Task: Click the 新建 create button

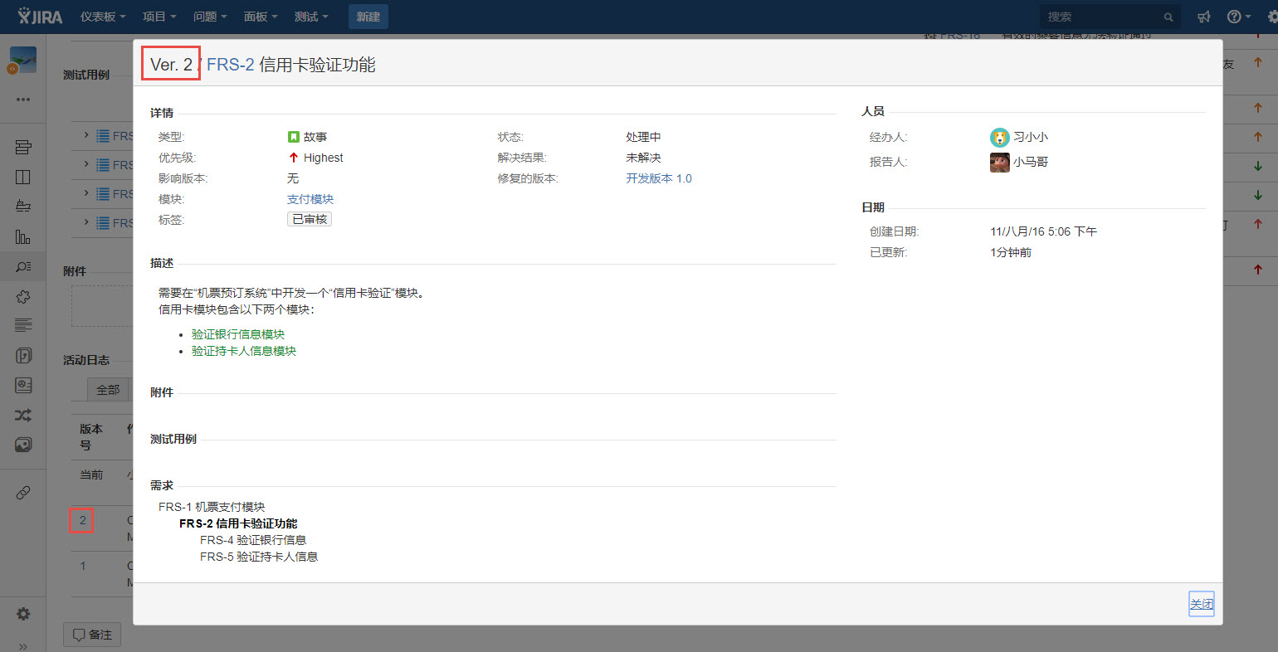Action: [x=368, y=17]
